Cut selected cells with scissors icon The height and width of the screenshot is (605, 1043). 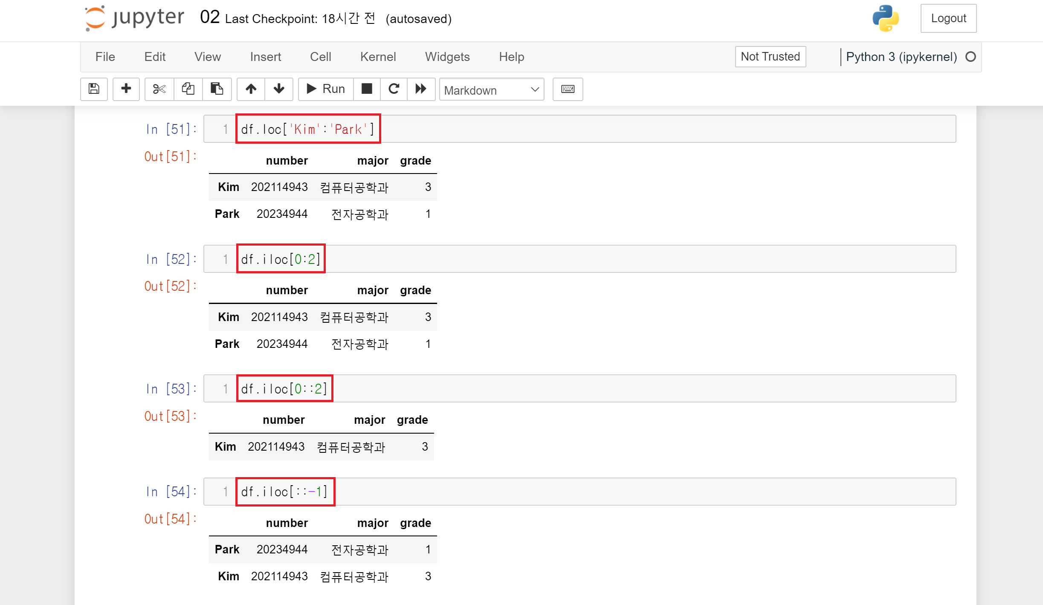tap(159, 89)
